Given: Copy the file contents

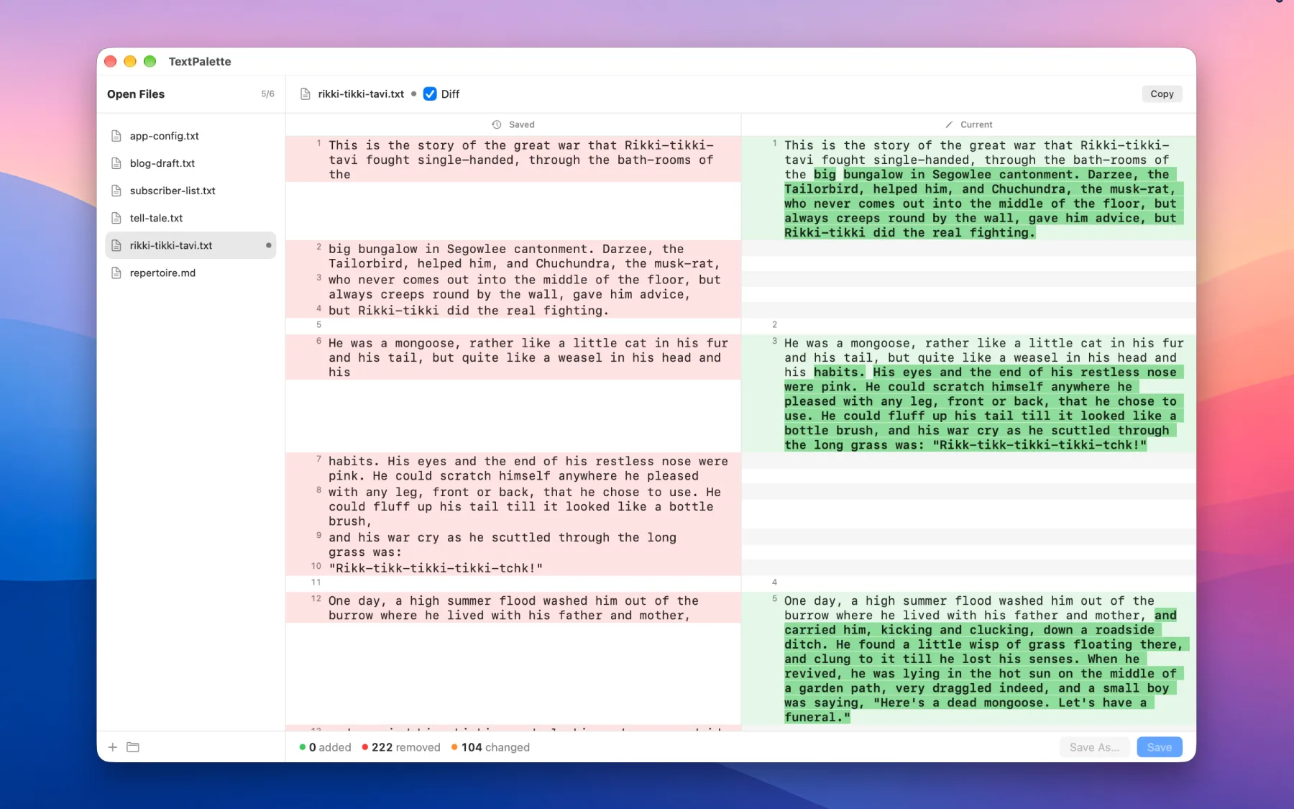Looking at the screenshot, I should coord(1162,94).
